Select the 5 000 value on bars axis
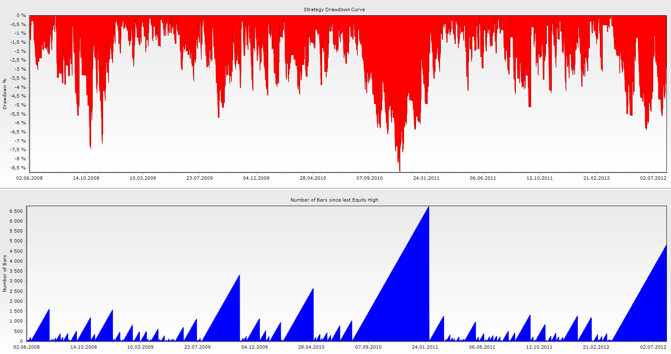 point(16,241)
